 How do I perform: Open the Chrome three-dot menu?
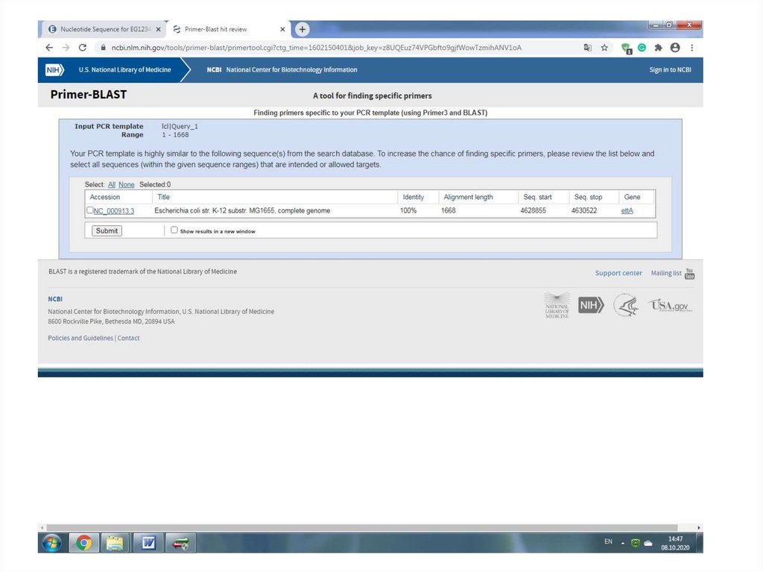point(692,48)
